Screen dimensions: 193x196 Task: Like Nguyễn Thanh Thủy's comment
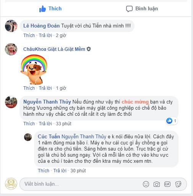click(x=29, y=124)
